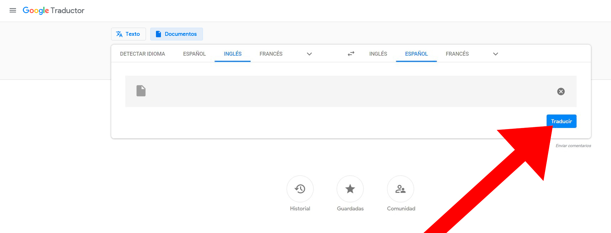The image size is (611, 233).
Task: Open the Comunidad people icon
Action: (x=401, y=189)
